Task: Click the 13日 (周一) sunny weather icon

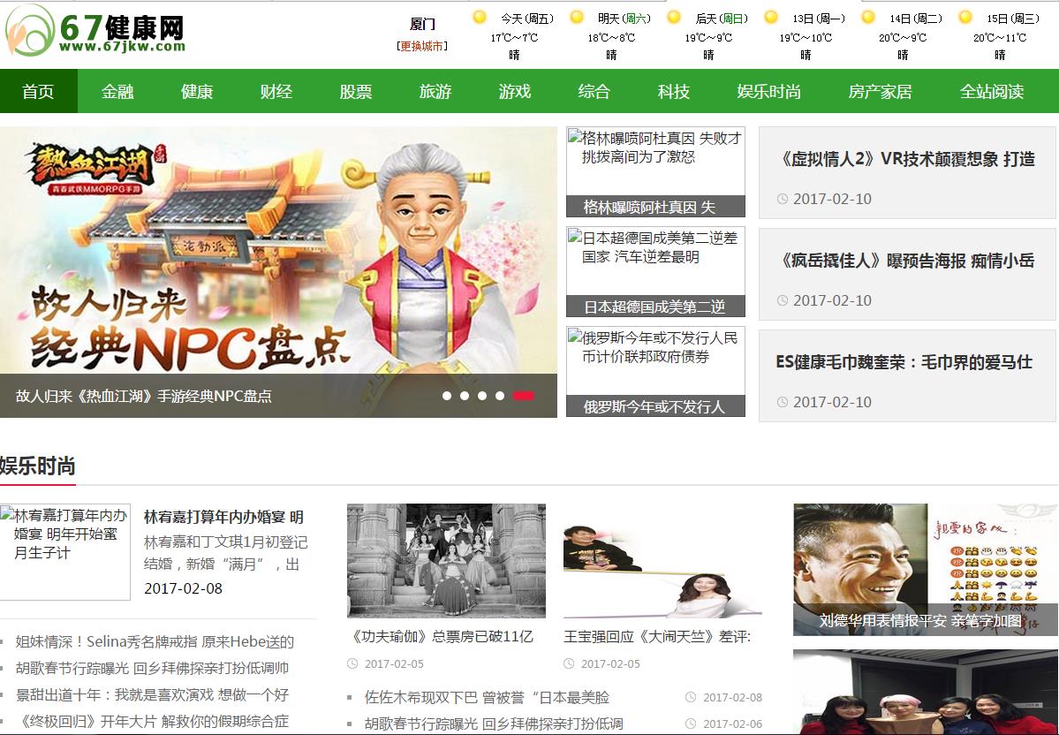Action: (771, 18)
